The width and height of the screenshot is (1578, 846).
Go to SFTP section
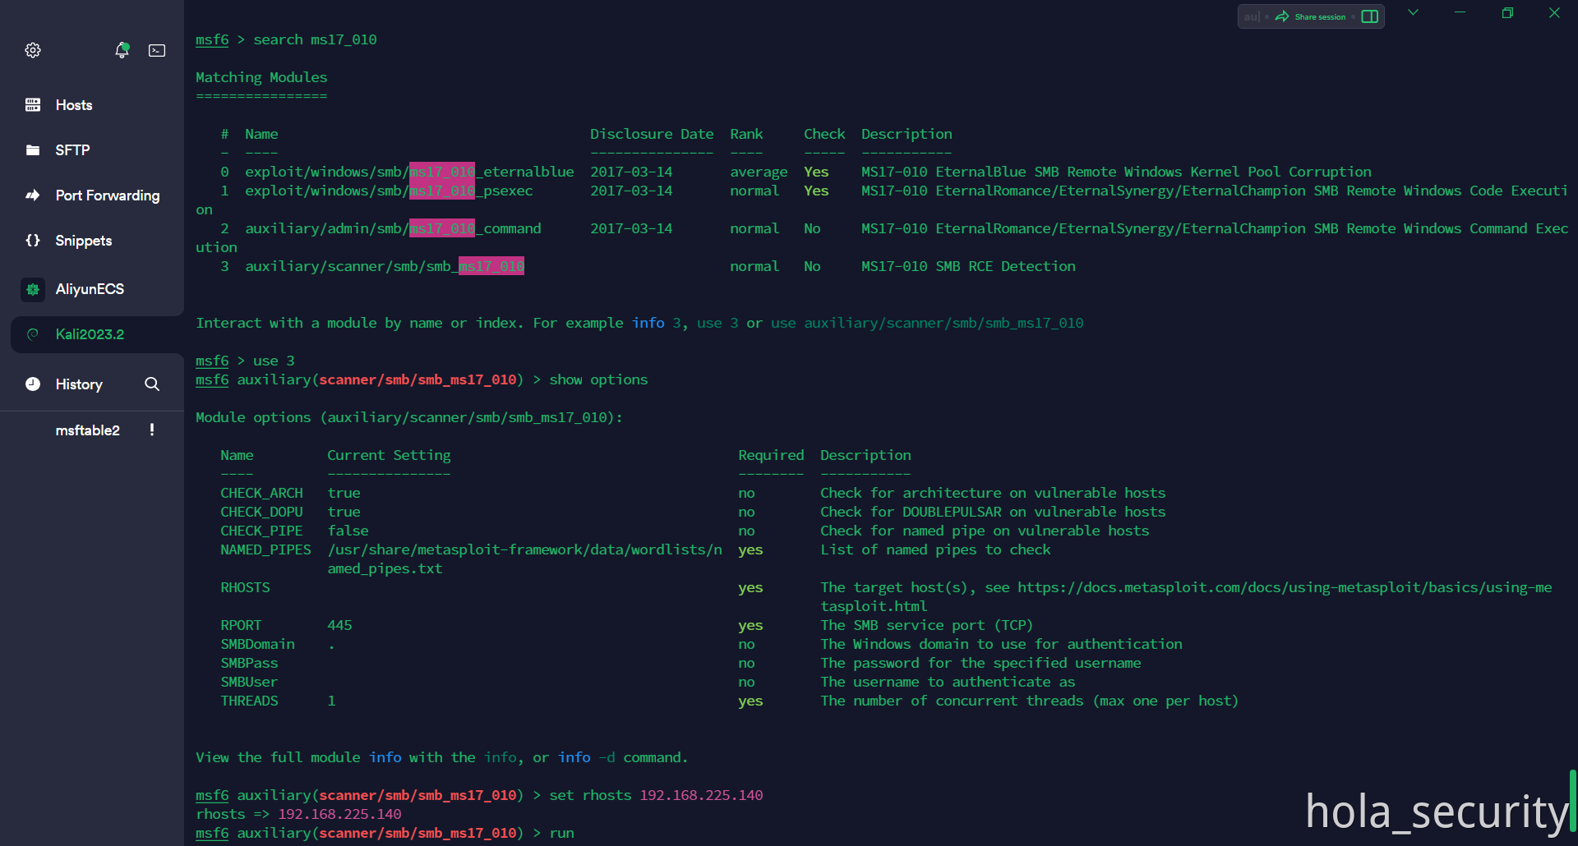72,150
